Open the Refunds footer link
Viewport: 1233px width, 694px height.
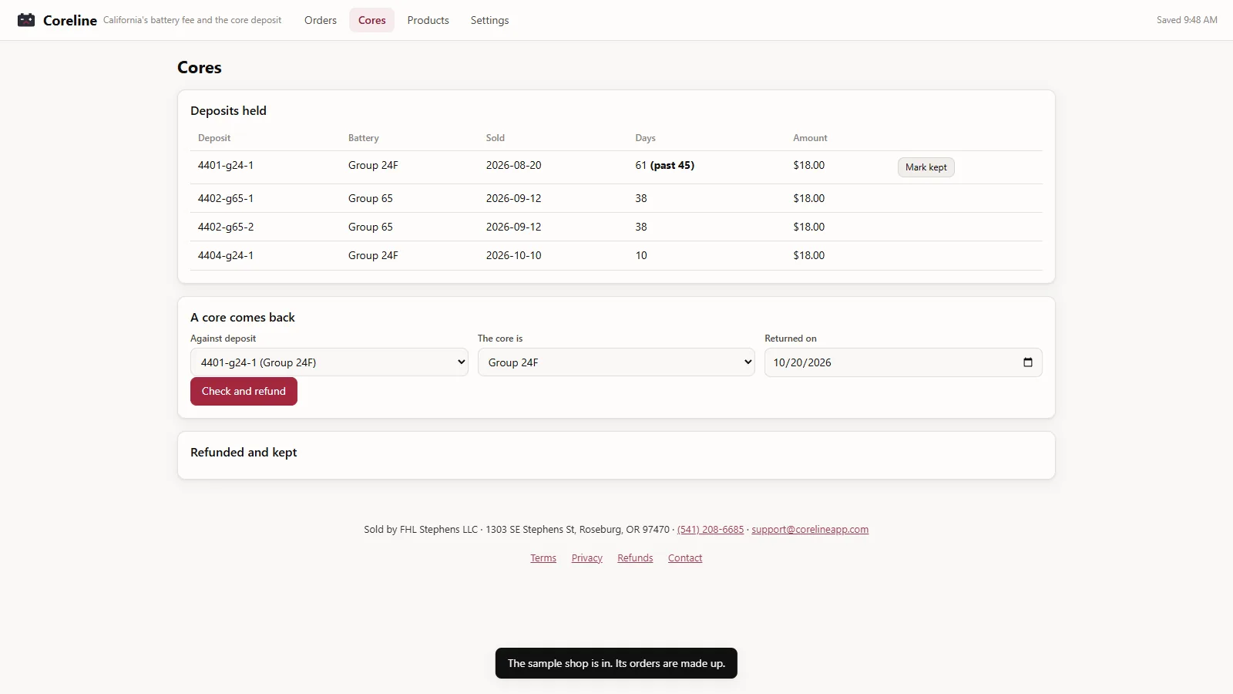(x=635, y=558)
